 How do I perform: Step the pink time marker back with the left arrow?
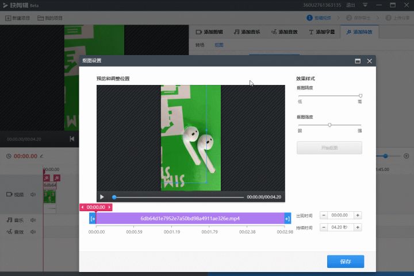82,207
